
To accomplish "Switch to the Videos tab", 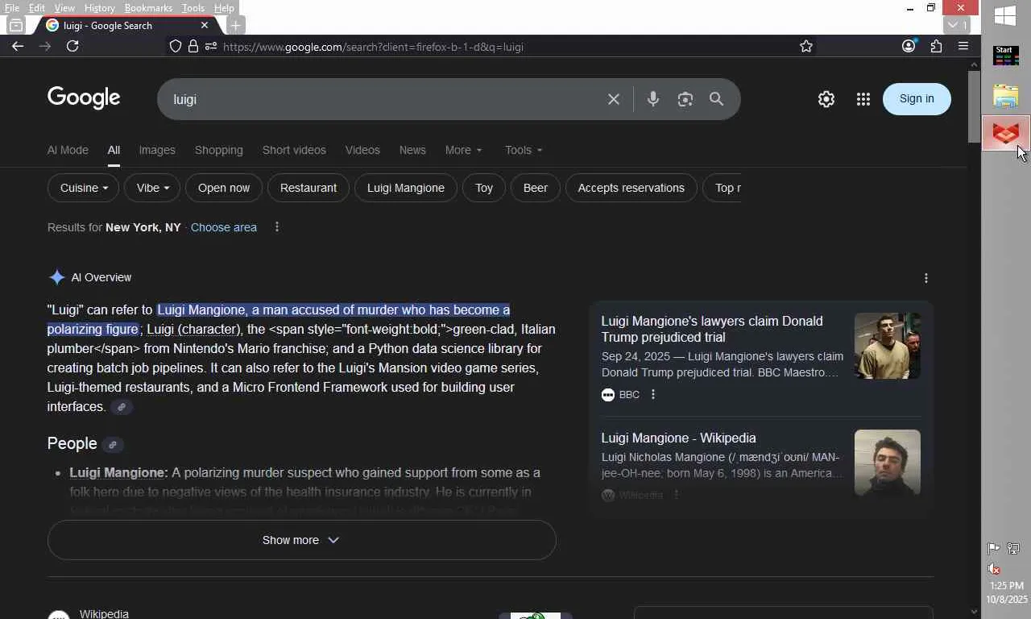I will click(x=362, y=150).
